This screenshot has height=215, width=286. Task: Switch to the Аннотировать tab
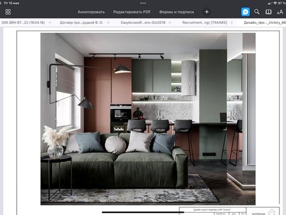[91, 12]
